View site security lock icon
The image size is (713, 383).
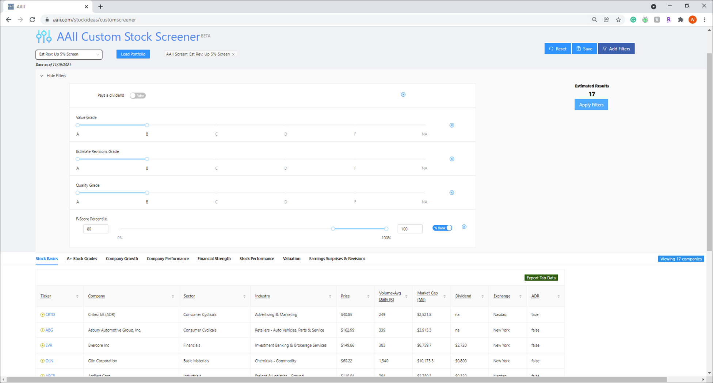pyautogui.click(x=47, y=20)
